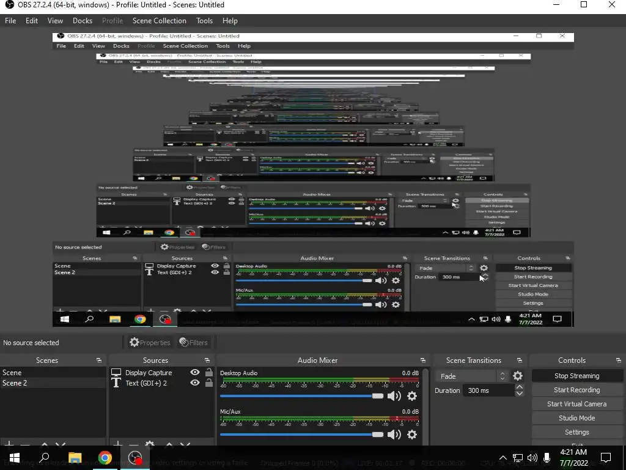Click the Desktop Audio volume slider

click(x=301, y=396)
